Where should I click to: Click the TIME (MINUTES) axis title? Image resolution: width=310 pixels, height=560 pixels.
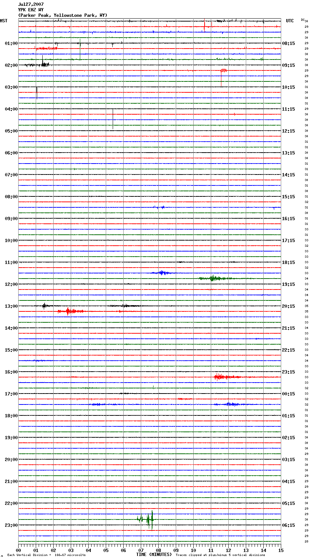tap(154, 555)
